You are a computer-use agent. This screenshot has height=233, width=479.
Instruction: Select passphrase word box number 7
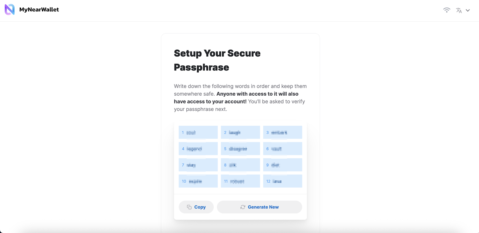[x=198, y=165]
